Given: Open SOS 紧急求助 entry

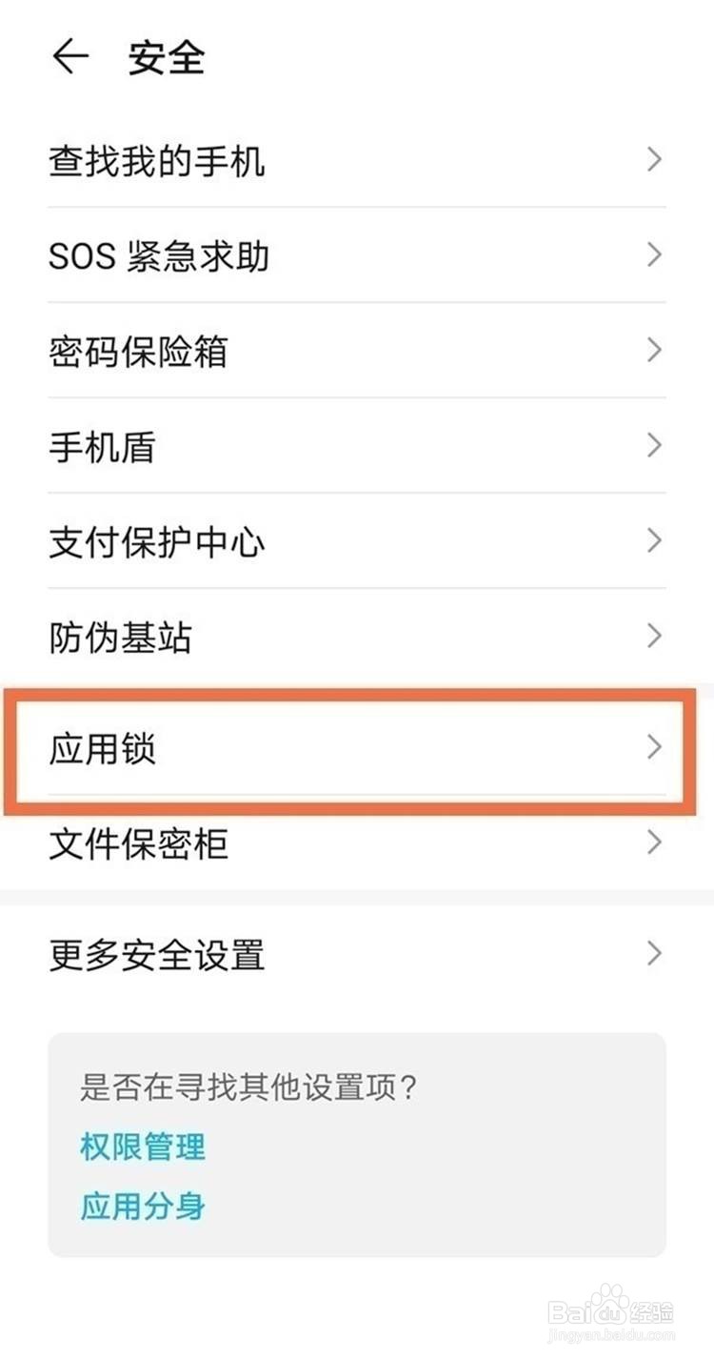Looking at the screenshot, I should click(x=357, y=255).
